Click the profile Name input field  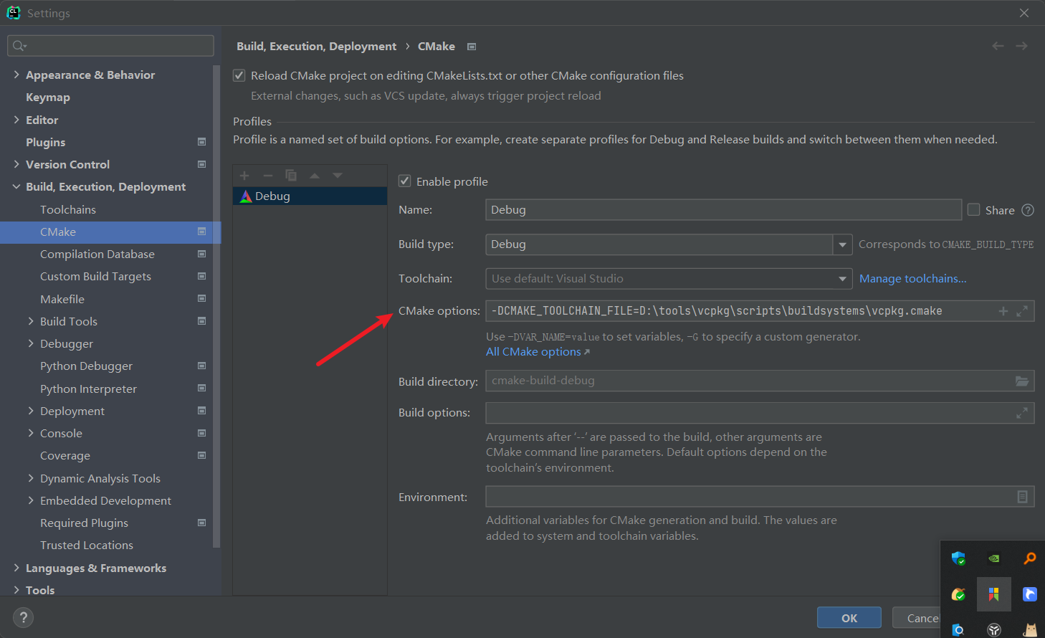point(723,210)
